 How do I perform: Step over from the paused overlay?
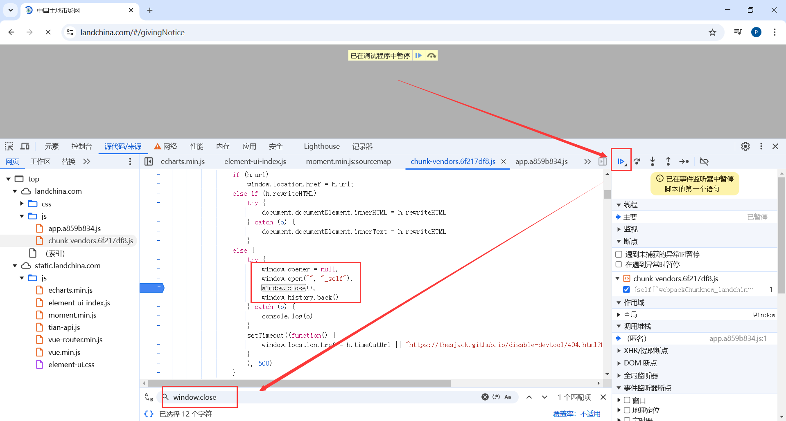click(x=431, y=56)
